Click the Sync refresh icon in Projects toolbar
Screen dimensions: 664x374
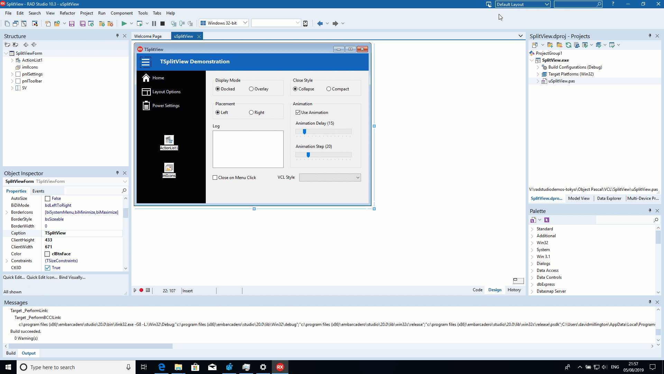(568, 45)
